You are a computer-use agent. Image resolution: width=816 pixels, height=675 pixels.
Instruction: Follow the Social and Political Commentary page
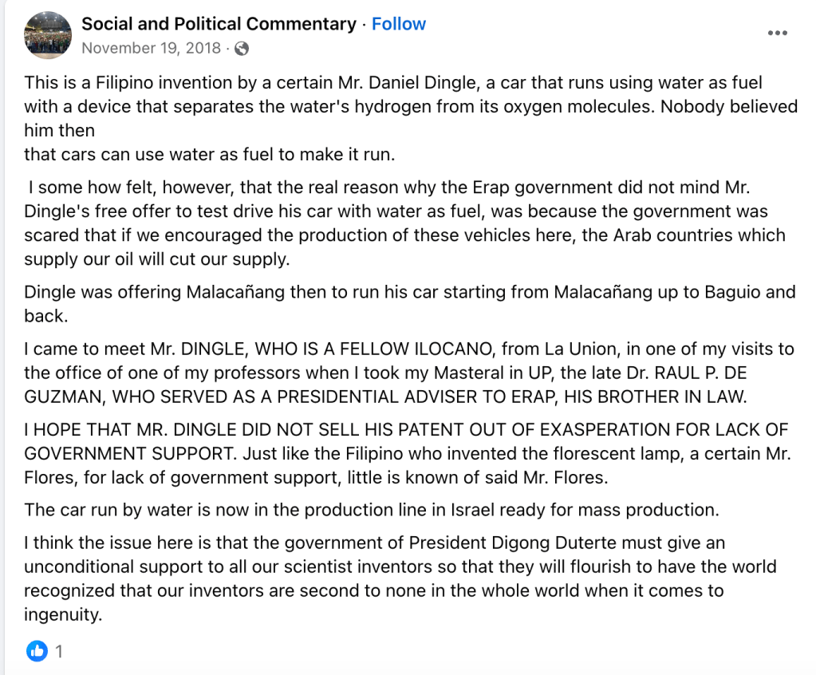tap(399, 24)
